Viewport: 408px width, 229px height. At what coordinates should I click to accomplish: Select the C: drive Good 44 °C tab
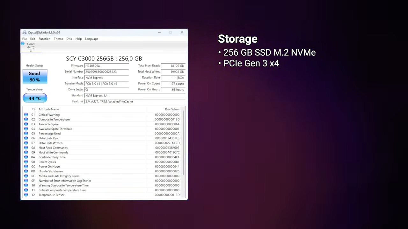[x=31, y=47]
